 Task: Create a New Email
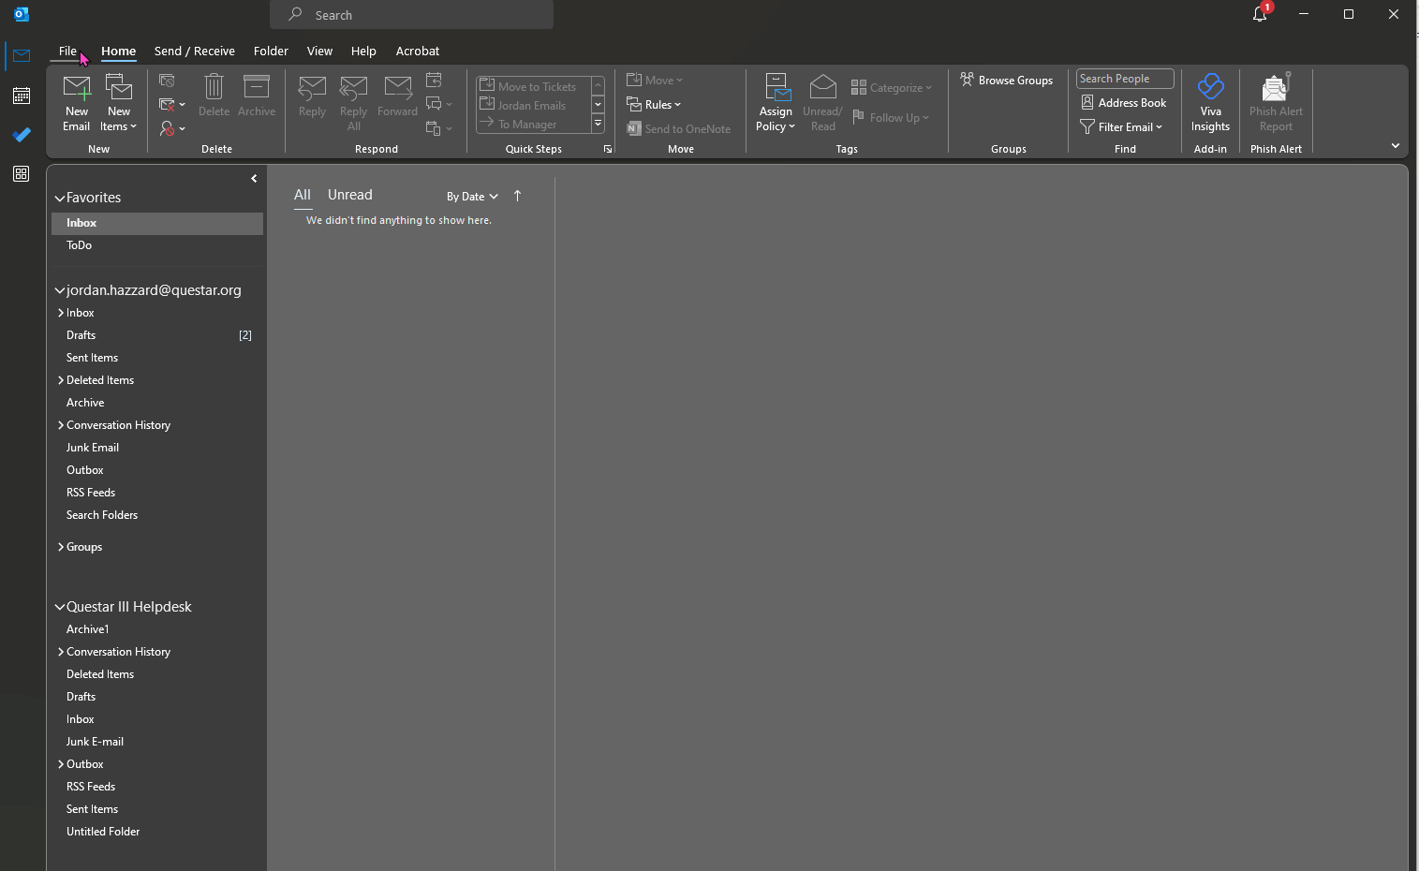click(x=77, y=103)
